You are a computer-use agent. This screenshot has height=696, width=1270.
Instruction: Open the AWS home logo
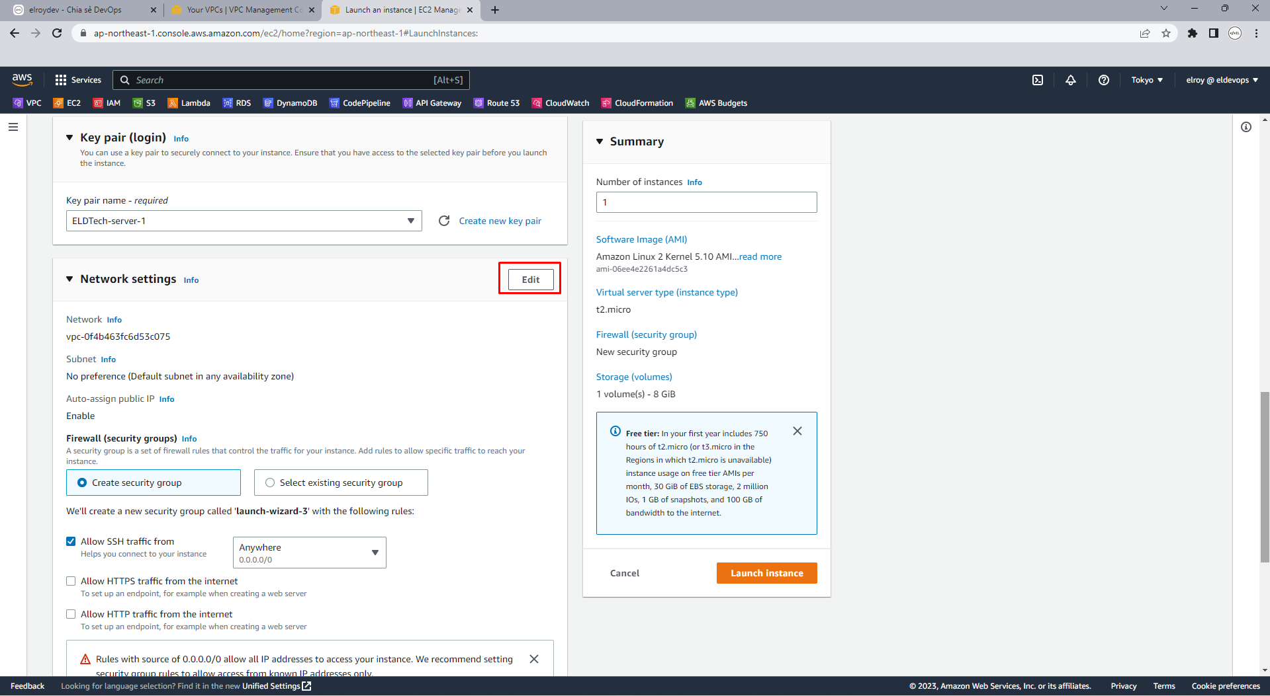click(x=22, y=79)
